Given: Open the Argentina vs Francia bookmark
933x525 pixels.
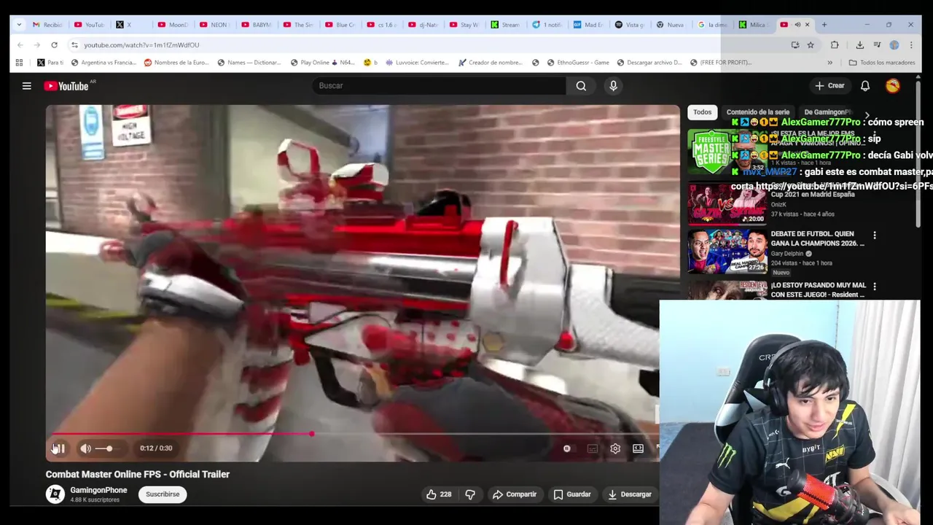Looking at the screenshot, I should coord(103,63).
